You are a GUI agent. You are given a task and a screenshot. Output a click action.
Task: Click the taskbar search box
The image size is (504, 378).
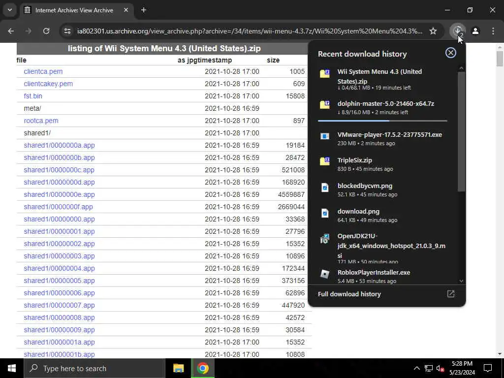tap(94, 368)
